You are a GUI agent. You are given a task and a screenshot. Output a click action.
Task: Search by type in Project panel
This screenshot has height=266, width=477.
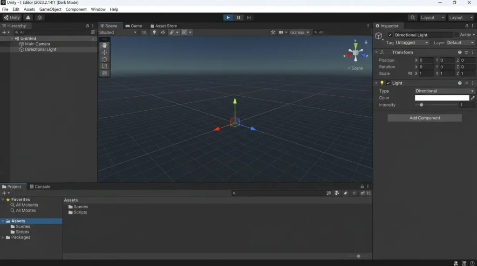point(337,193)
